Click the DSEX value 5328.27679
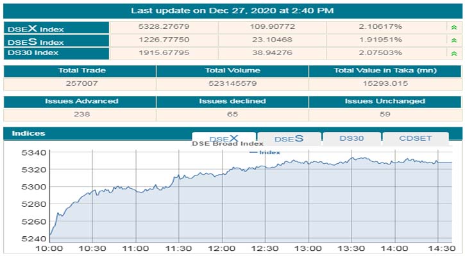 (x=164, y=28)
